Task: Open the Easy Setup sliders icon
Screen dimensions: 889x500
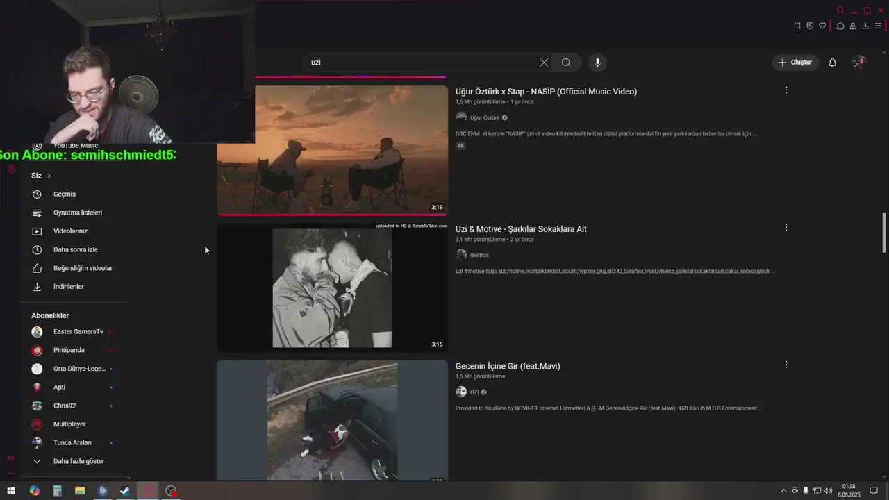Action: (x=878, y=26)
